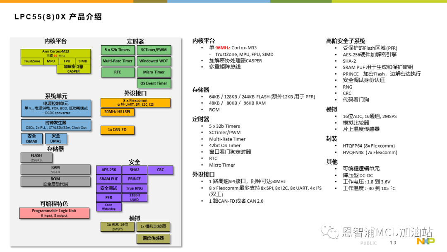The height and width of the screenshot is (252, 447).
Task: Select the Multi-Rate Timer block
Action: (118, 61)
